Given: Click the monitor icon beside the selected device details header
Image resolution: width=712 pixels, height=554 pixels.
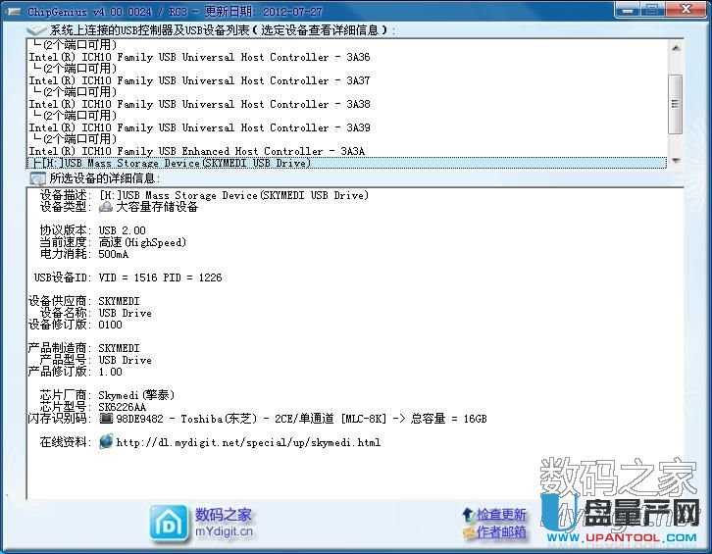Looking at the screenshot, I should tap(37, 178).
